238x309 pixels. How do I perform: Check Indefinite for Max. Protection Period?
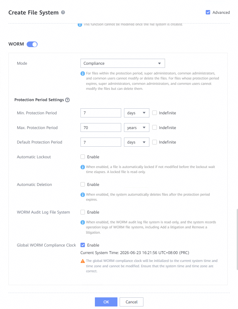(x=155, y=127)
